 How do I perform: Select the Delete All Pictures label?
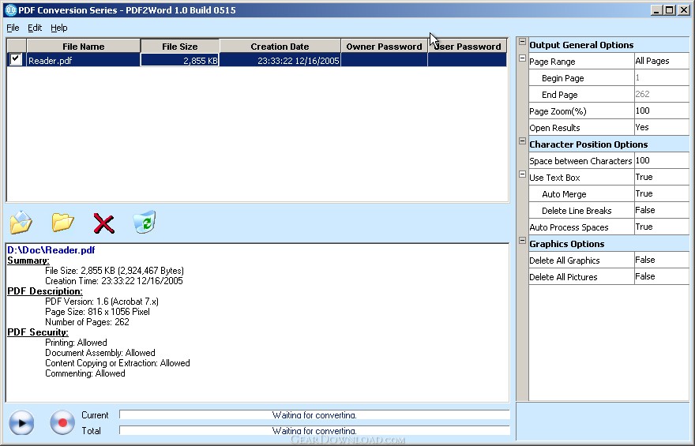click(x=563, y=277)
